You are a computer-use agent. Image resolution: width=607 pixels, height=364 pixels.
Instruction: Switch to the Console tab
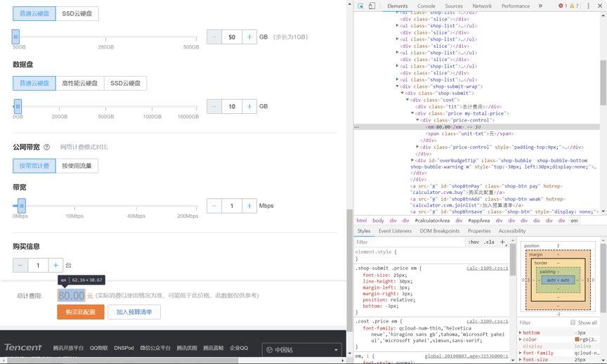pos(426,6)
